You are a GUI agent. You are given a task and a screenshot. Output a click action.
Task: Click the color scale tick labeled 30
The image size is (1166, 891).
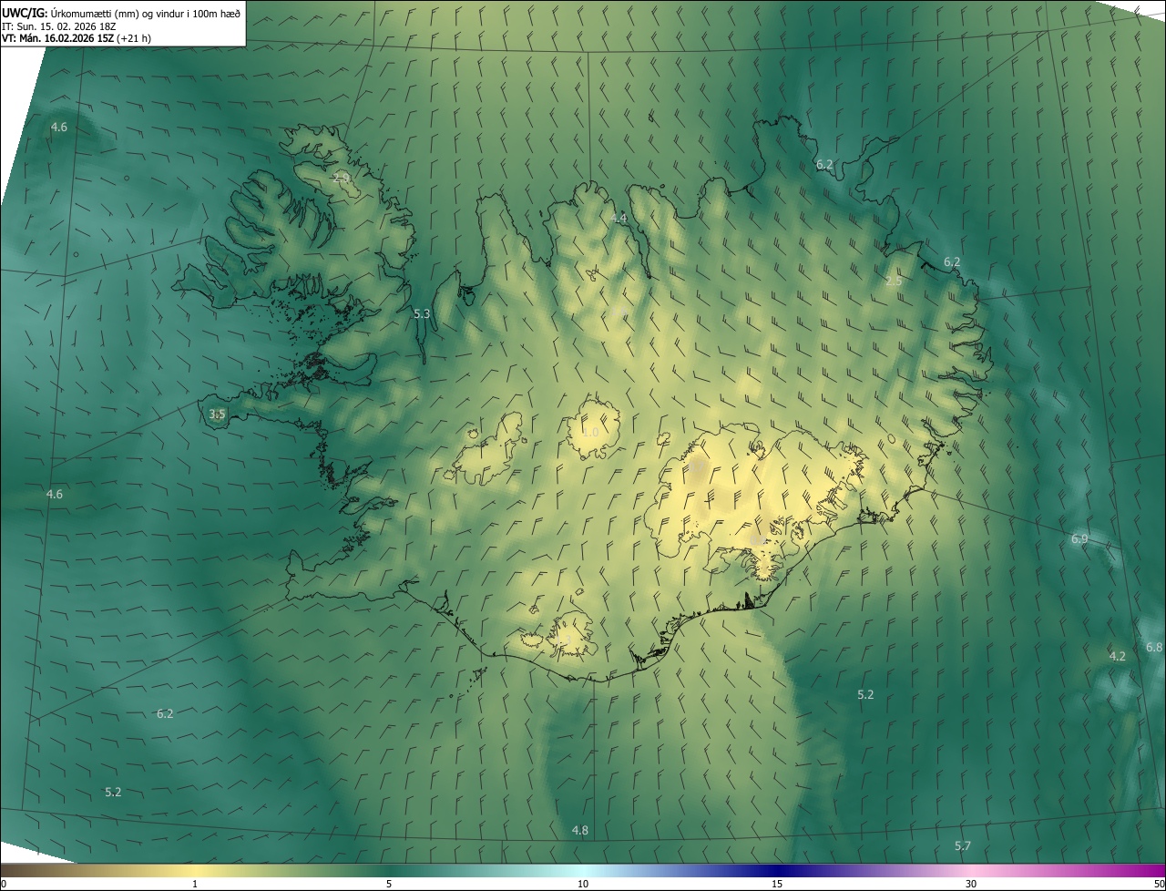[x=971, y=884]
